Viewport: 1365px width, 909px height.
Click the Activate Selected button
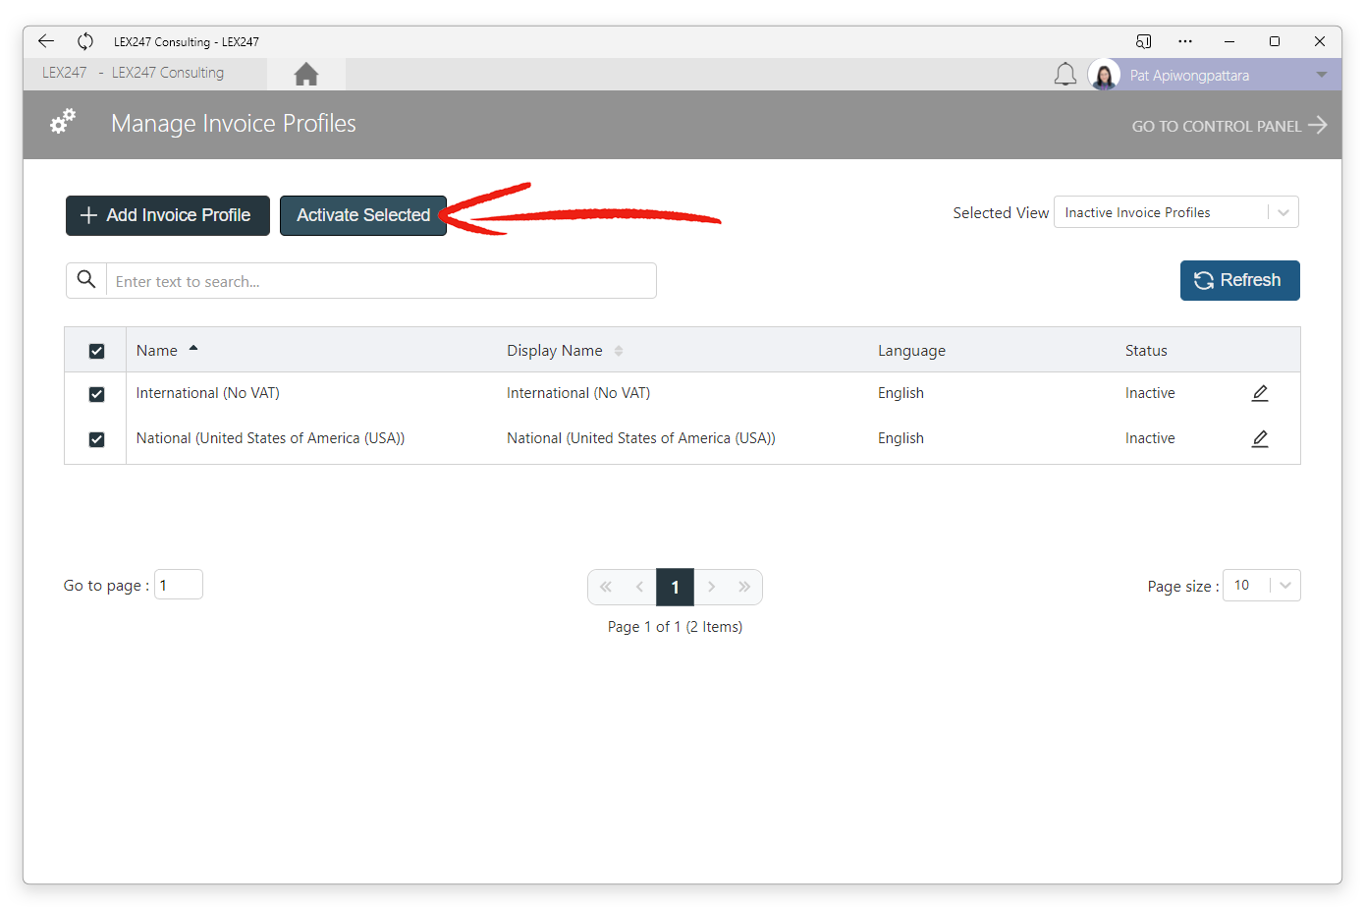point(363,215)
